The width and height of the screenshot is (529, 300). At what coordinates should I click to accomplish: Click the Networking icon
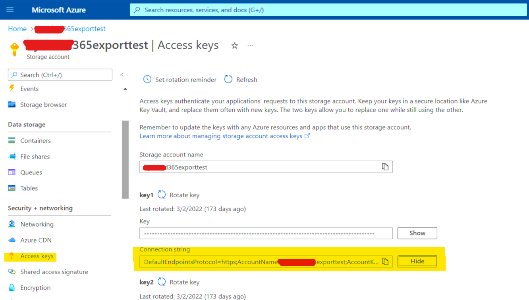coord(12,224)
